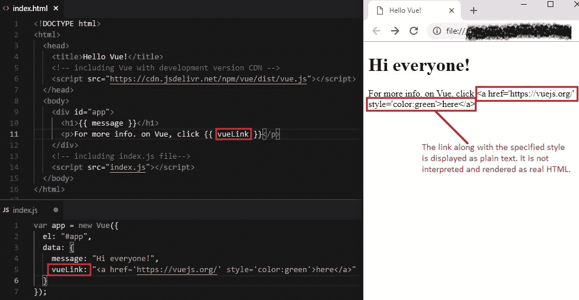This screenshot has height=300, width=579.
Task: Click the Hi everyone! heading
Action: 419,65
